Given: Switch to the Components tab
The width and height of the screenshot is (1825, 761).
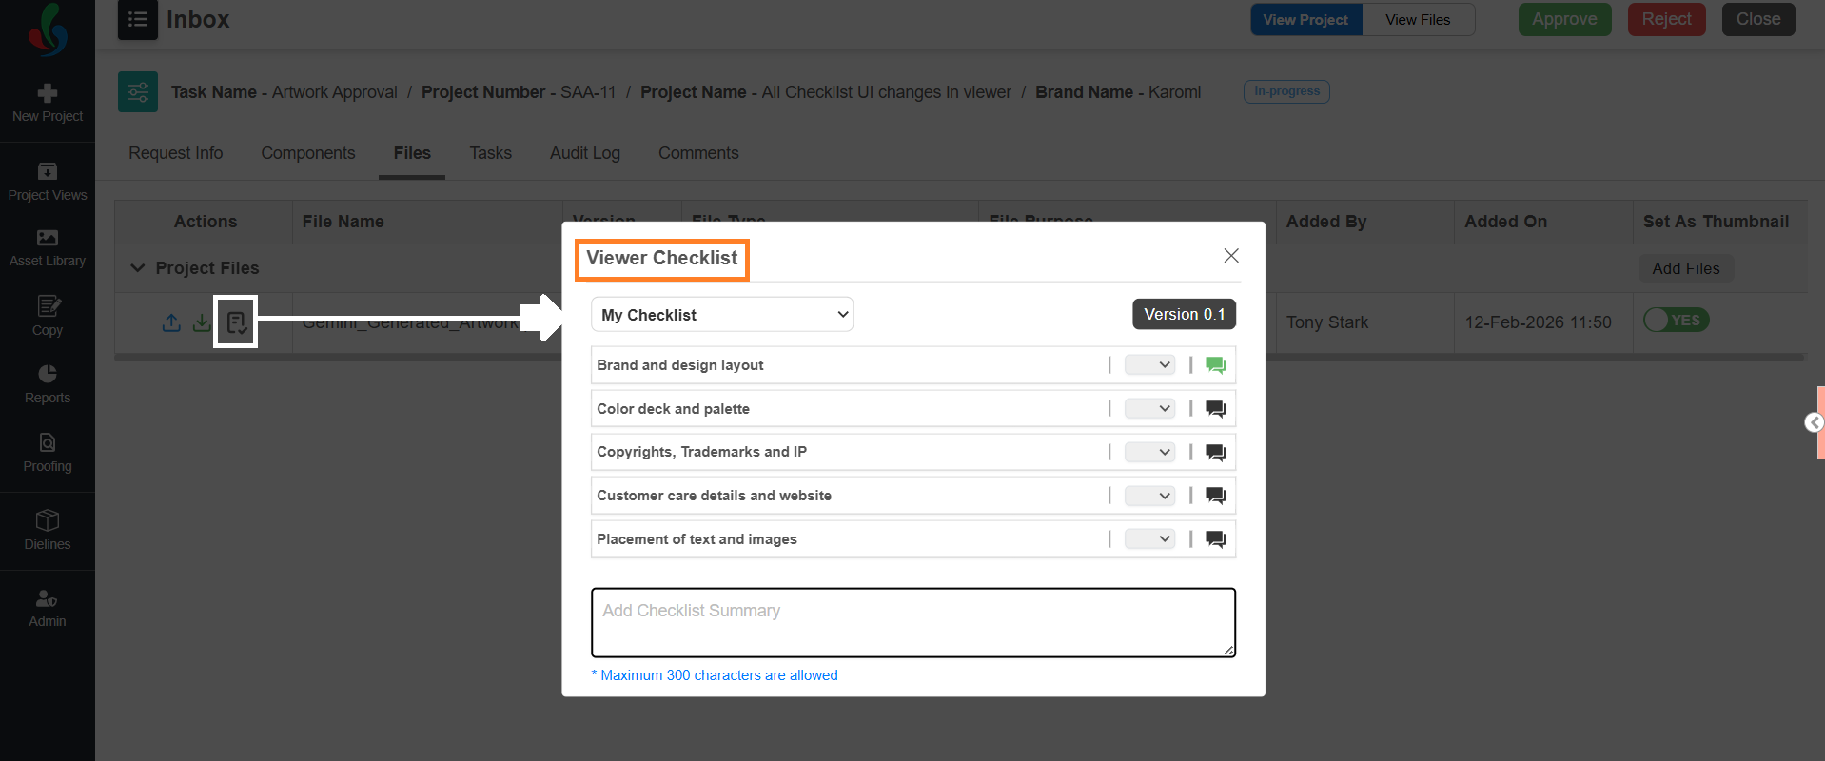Looking at the screenshot, I should (x=307, y=153).
